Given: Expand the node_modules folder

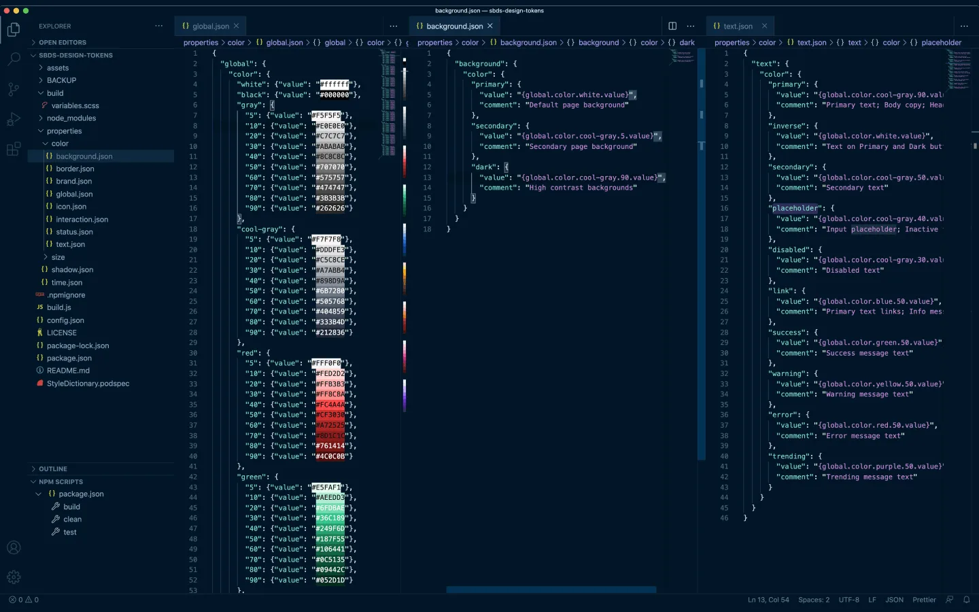Looking at the screenshot, I should [71, 118].
